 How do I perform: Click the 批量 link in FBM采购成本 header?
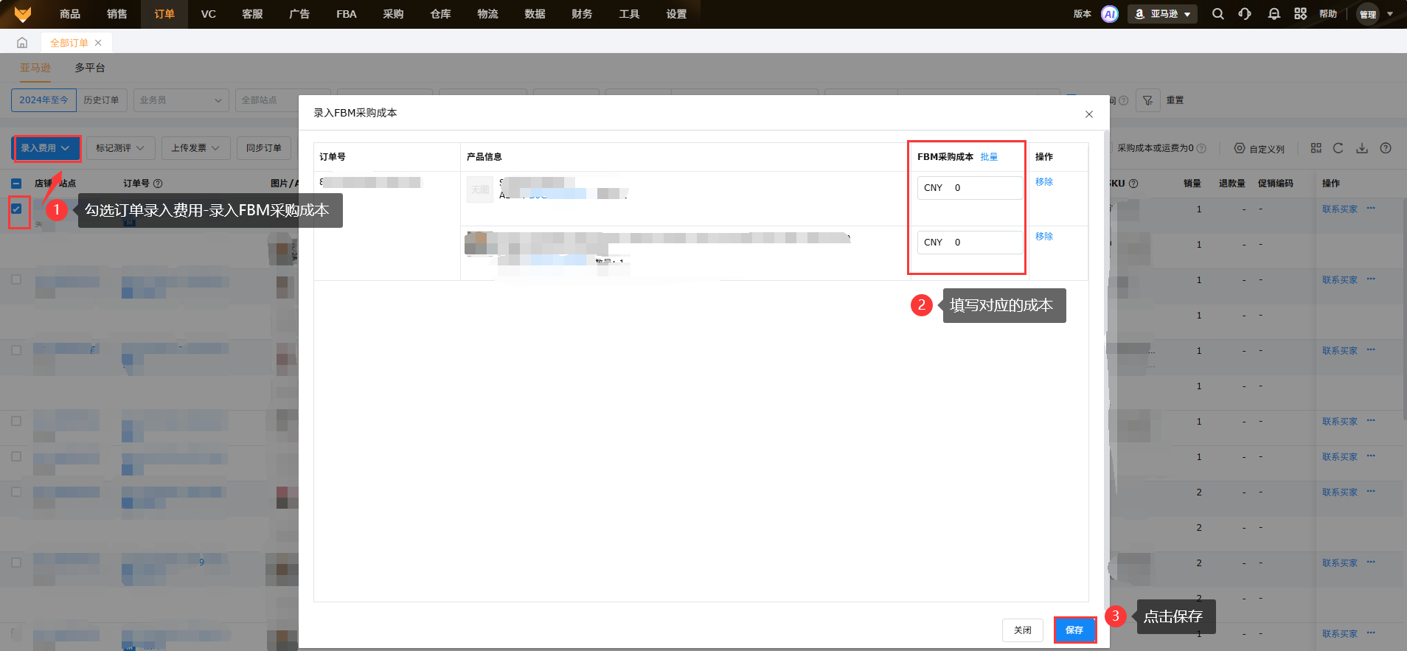click(x=989, y=157)
